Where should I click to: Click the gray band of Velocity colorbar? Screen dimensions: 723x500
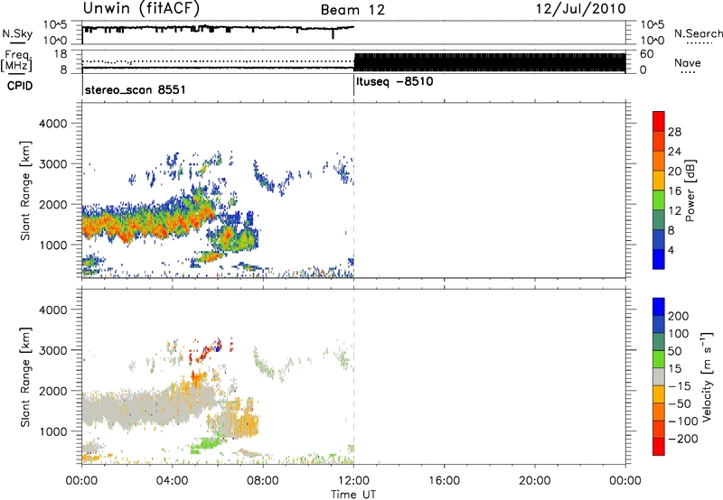(x=659, y=376)
